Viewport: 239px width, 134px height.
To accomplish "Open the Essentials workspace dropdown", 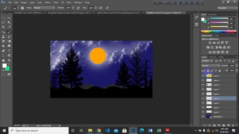I will (x=227, y=8).
